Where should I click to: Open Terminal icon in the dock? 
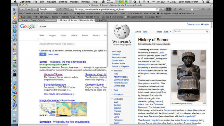pyautogui.click(x=15, y=75)
